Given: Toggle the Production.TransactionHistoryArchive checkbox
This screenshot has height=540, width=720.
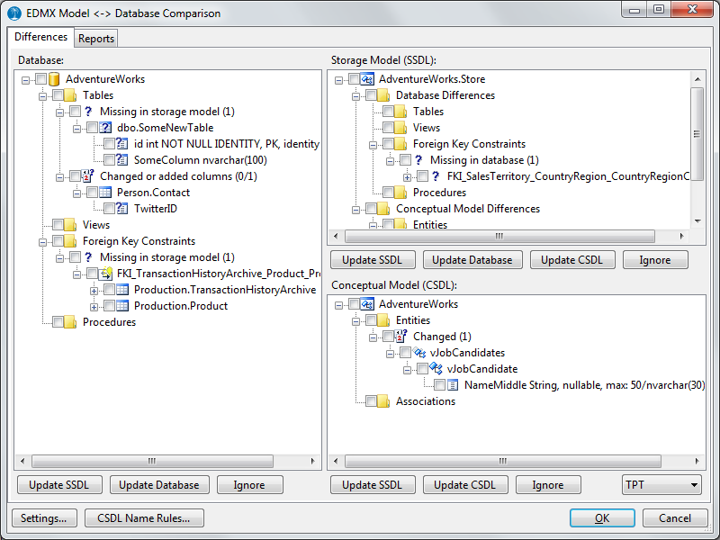Looking at the screenshot, I should [x=109, y=290].
